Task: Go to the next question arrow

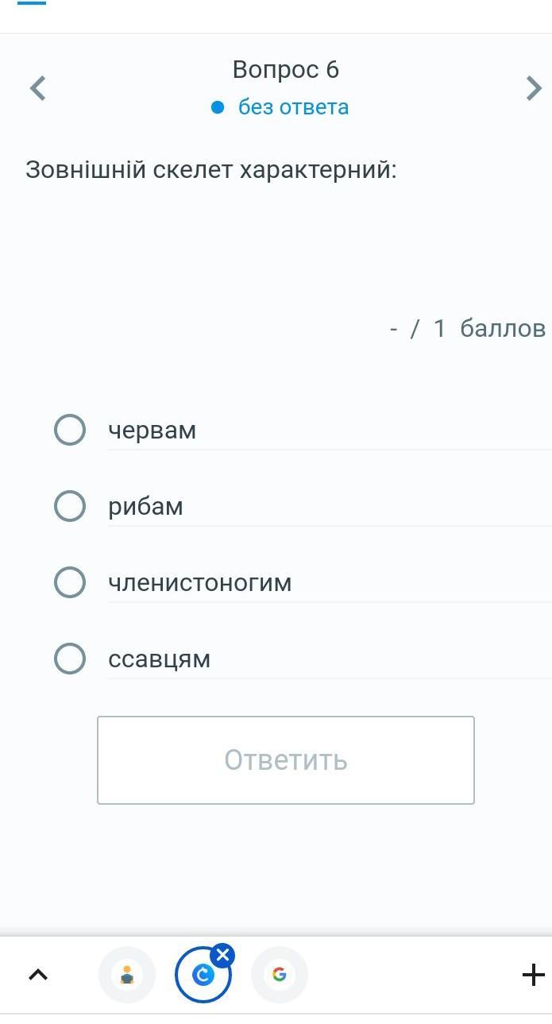Action: [534, 88]
